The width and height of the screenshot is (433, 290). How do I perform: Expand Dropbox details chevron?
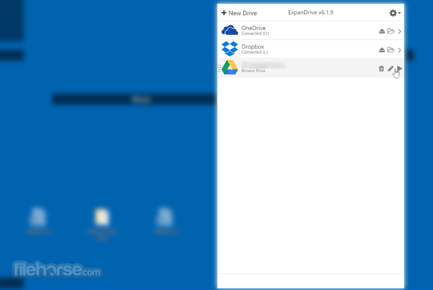click(x=400, y=50)
